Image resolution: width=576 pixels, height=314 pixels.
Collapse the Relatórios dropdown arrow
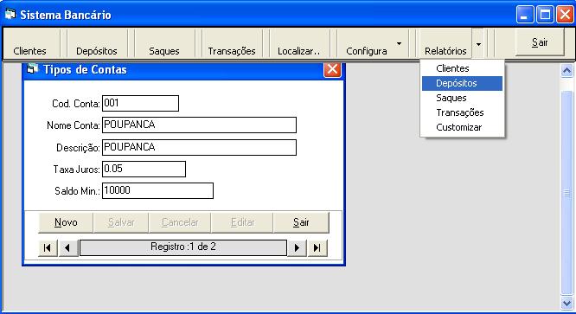478,44
